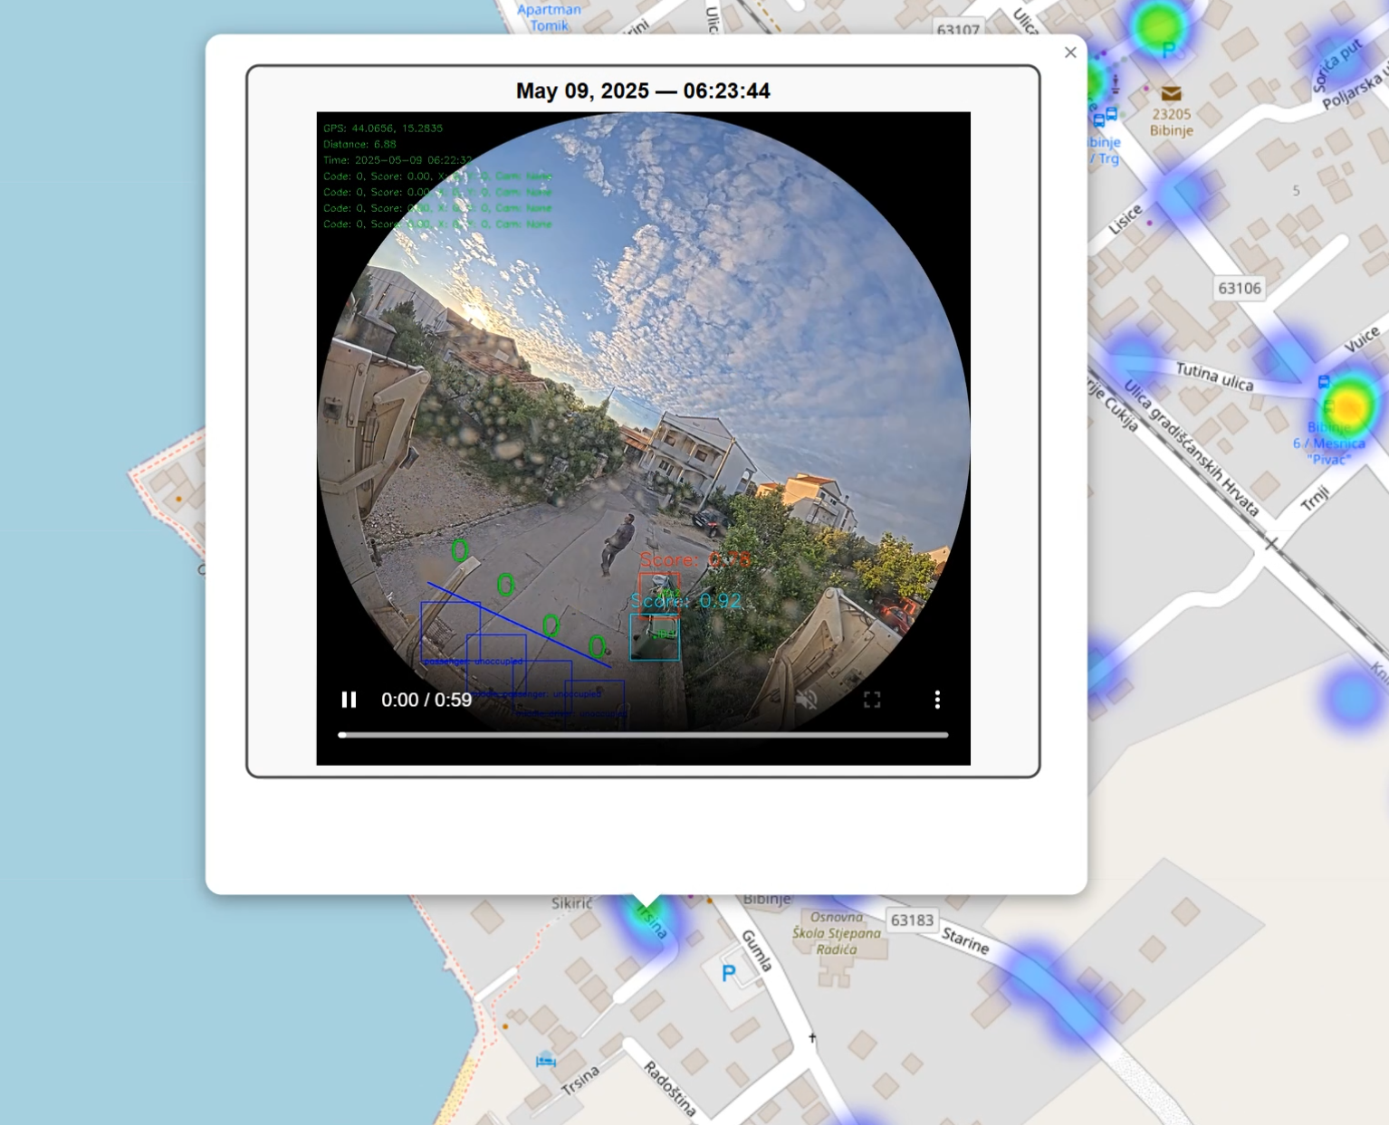The height and width of the screenshot is (1125, 1389).
Task: Enter fullscreen video playback
Action: (872, 699)
